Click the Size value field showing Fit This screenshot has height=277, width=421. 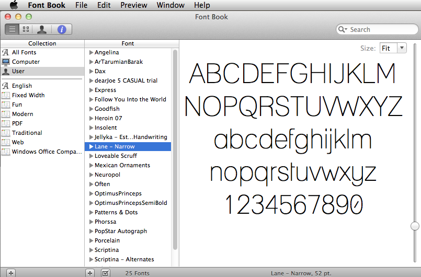point(389,48)
